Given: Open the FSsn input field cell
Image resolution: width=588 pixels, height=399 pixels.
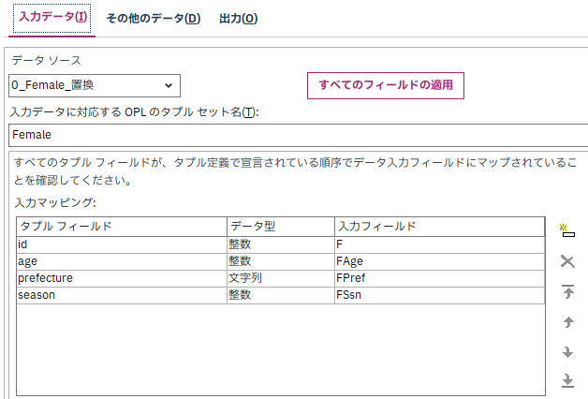Looking at the screenshot, I should tap(439, 295).
